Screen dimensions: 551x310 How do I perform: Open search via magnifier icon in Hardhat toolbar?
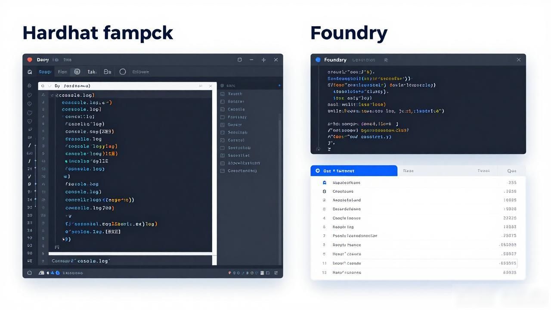(x=30, y=72)
